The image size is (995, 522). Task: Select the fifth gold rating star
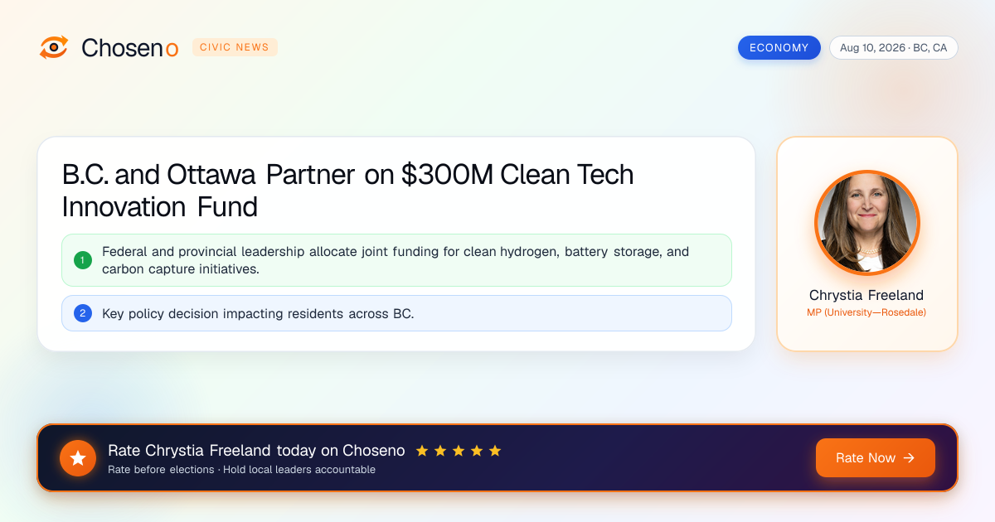495,451
